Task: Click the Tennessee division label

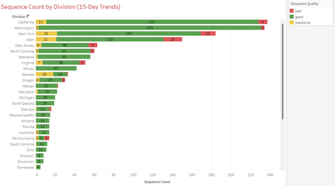Action: (x=25, y=168)
